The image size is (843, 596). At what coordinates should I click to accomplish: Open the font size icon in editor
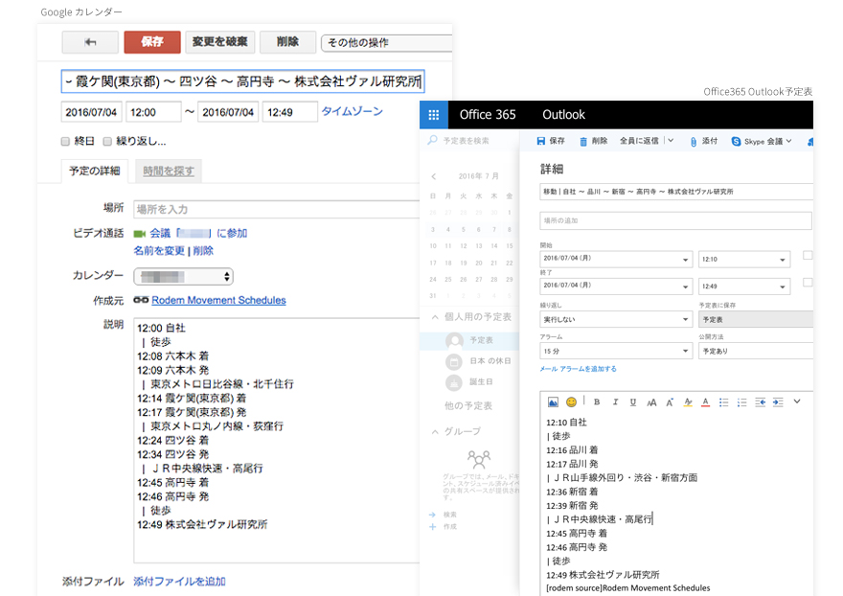point(651,401)
